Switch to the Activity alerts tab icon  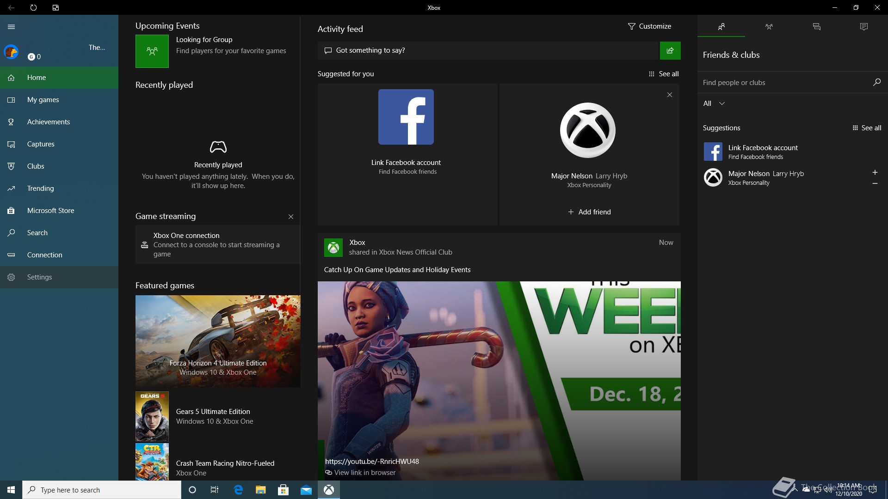point(864,27)
